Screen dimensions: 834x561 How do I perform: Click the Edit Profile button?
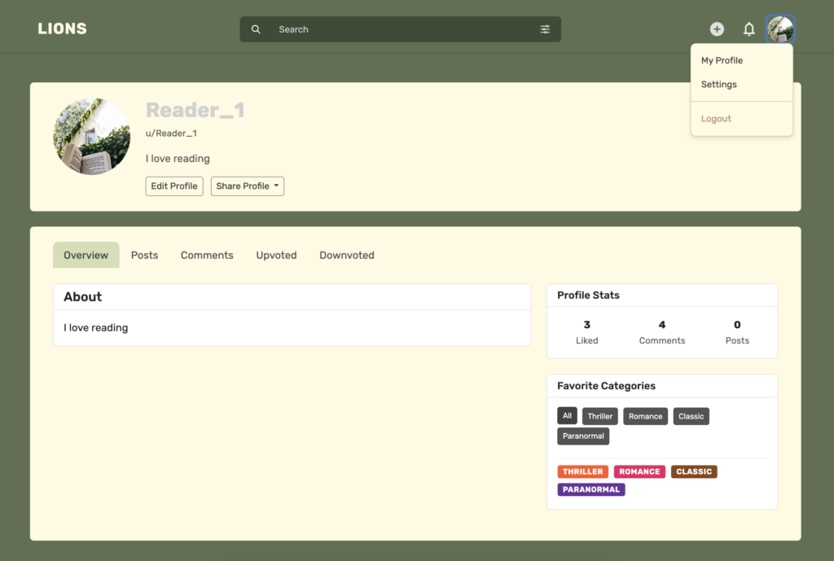[174, 186]
